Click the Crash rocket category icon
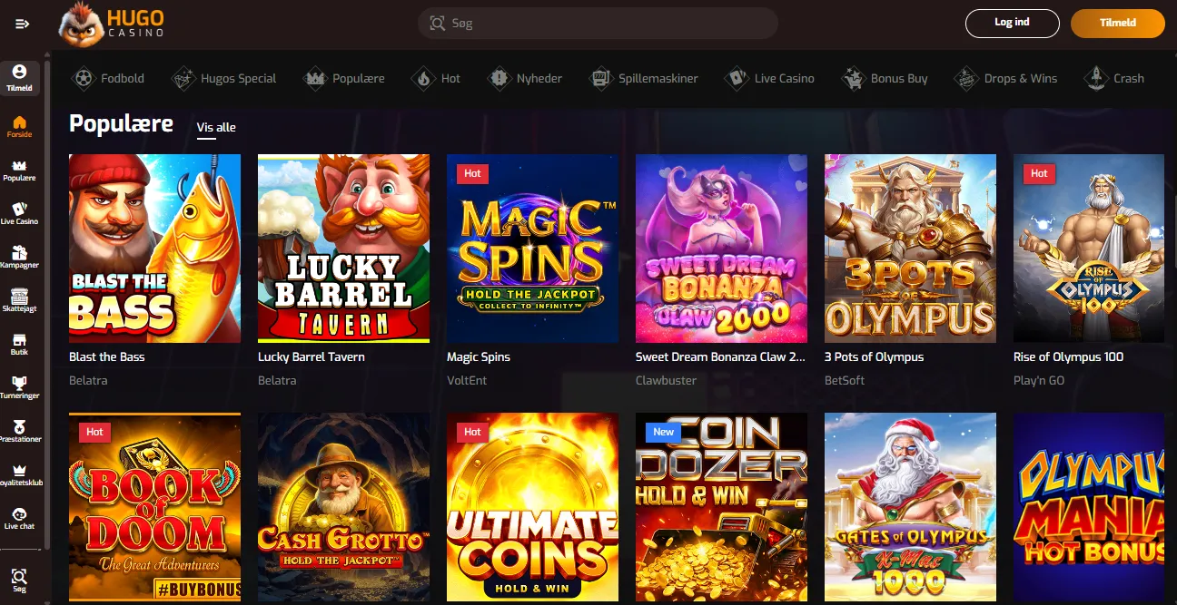The image size is (1177, 605). click(1096, 79)
